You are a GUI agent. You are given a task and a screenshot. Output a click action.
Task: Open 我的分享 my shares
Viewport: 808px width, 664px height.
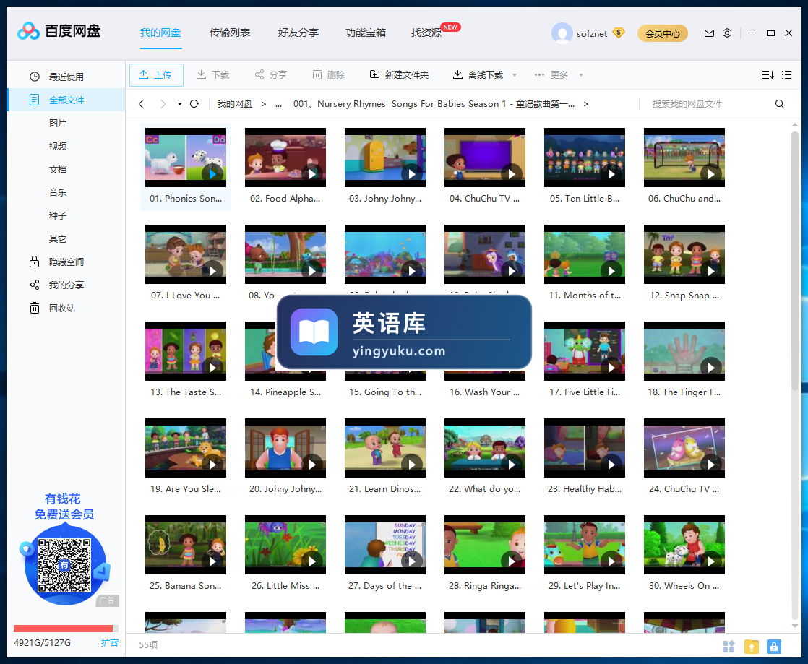66,285
